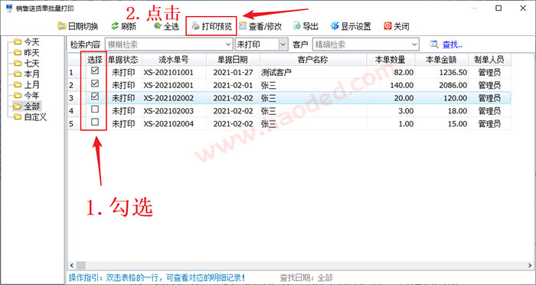
Task: Click the 本单金额 column header
Action: click(x=441, y=60)
